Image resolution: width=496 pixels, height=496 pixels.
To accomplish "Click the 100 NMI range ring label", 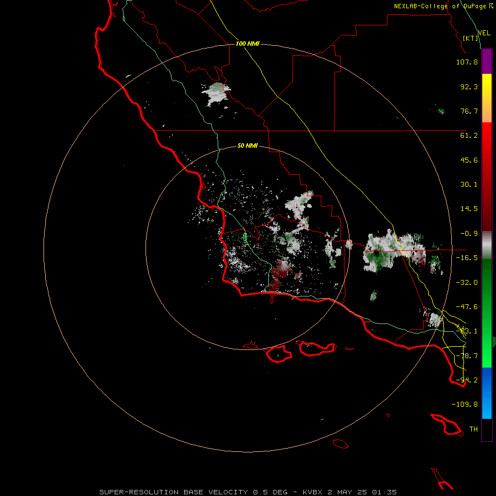I will [x=247, y=44].
